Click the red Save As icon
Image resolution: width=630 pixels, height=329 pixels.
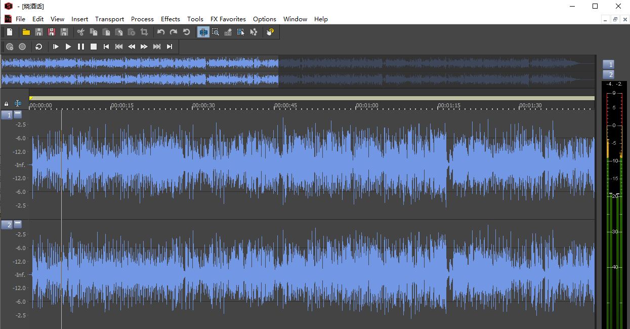click(x=52, y=32)
